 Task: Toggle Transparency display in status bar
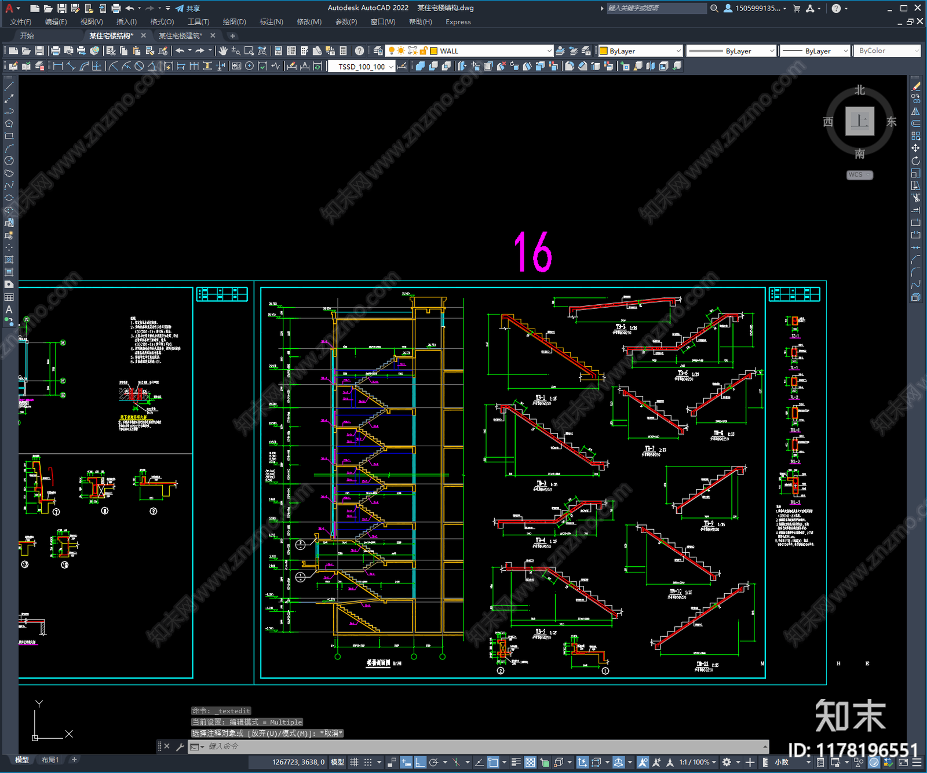pos(530,762)
